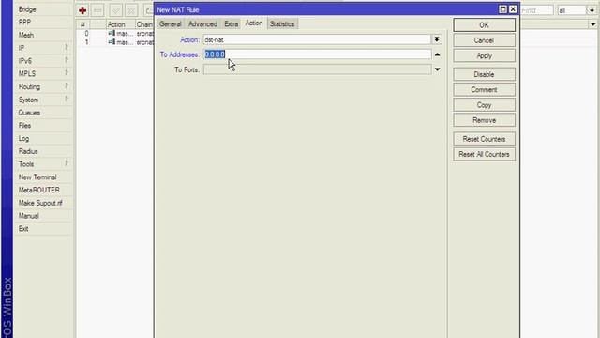Image resolution: width=600 pixels, height=338 pixels.
Task: Click the Action column header in rule table
Action: point(121,24)
